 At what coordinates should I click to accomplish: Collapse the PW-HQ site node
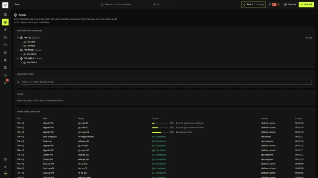click(18, 38)
